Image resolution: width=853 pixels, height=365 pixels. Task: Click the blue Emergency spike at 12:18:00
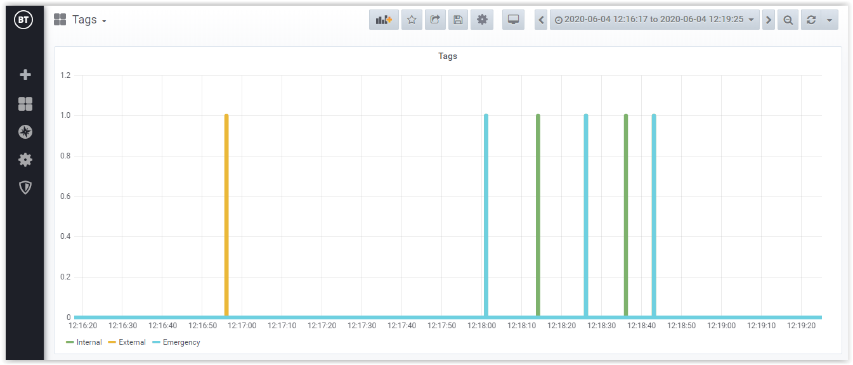click(x=486, y=215)
